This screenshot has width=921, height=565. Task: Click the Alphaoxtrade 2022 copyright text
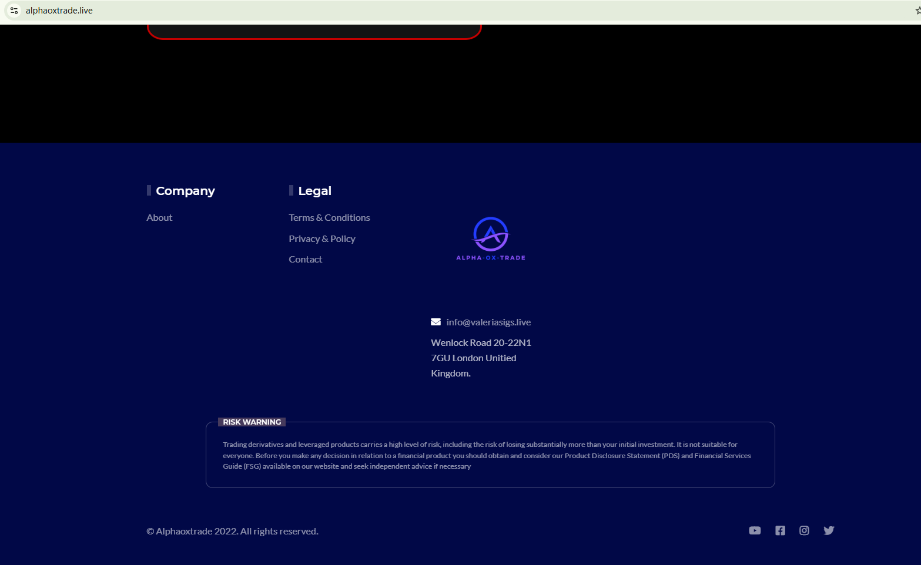point(232,532)
